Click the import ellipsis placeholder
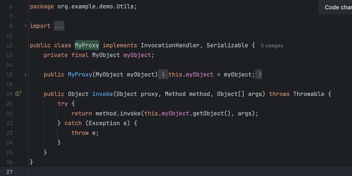 59,26
